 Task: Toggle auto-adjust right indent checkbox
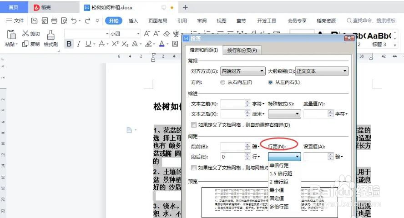click(194, 125)
